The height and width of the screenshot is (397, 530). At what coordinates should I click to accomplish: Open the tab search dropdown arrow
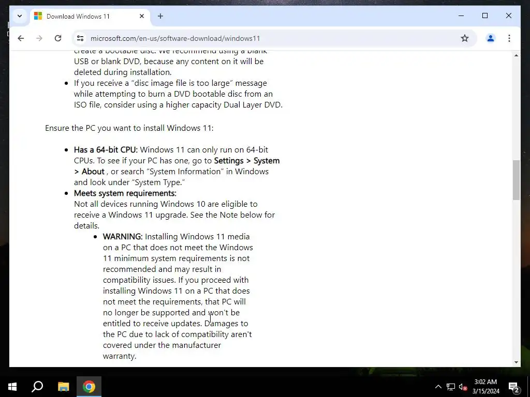coord(20,16)
